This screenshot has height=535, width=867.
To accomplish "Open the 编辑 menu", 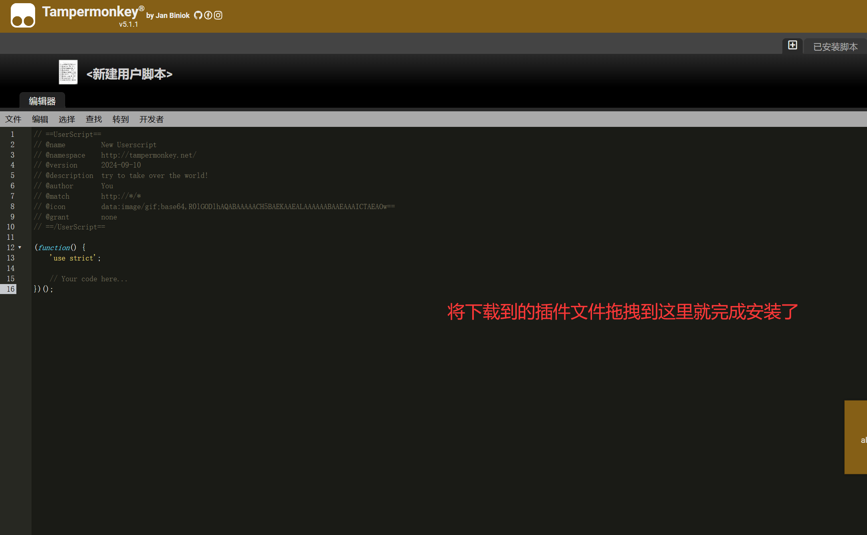I will pos(40,119).
